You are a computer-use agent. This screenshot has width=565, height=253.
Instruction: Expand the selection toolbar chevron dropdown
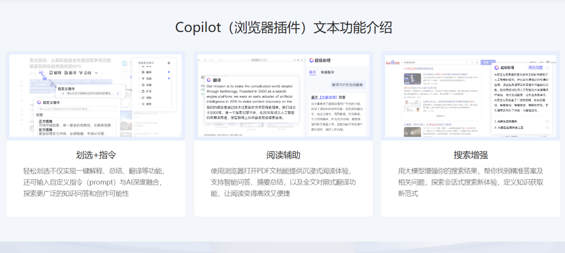pyautogui.click(x=97, y=73)
